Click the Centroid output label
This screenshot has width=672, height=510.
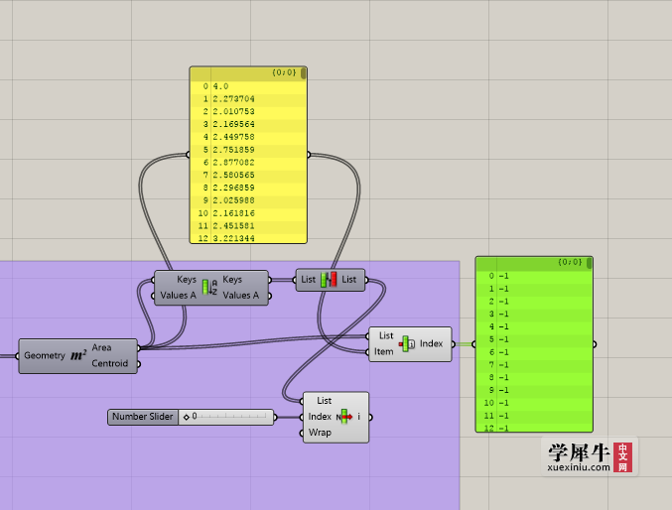click(110, 363)
